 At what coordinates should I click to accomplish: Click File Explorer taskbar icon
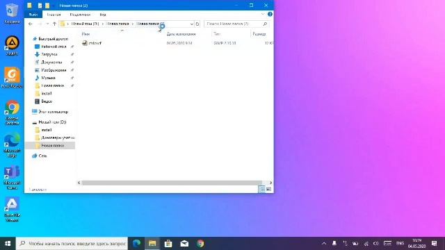[152, 244]
